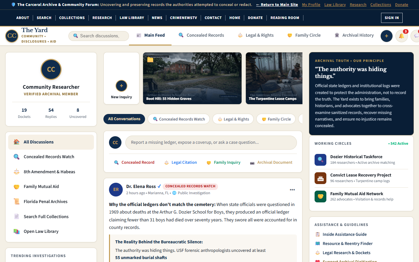Viewport: 419px width, 262px height.
Task: Filter by Legal & Rights chip
Action: click(x=233, y=119)
